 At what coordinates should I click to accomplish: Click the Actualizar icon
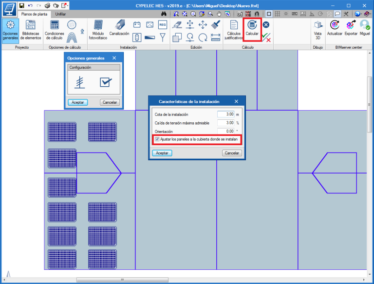[335, 28]
